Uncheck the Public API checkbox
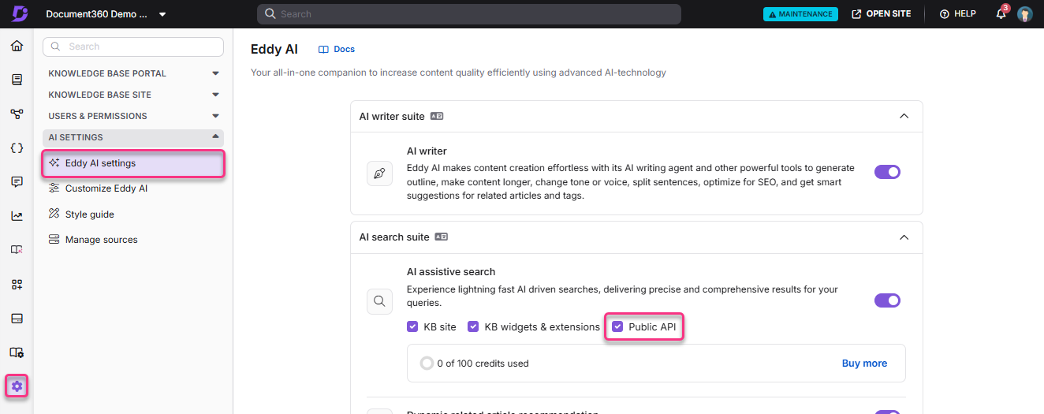 (617, 326)
